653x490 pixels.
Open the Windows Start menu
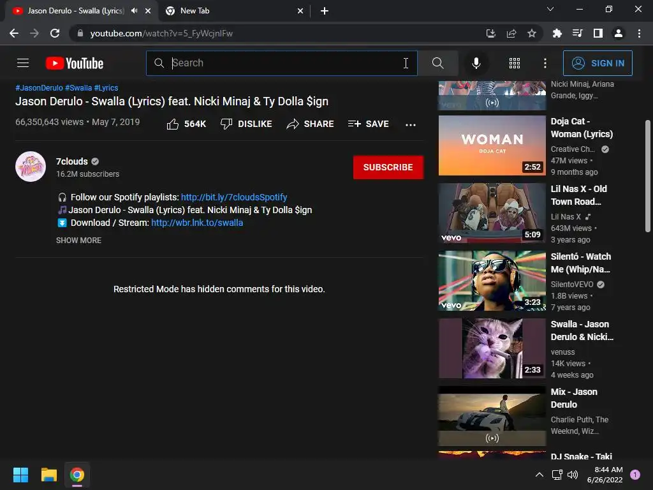point(20,475)
